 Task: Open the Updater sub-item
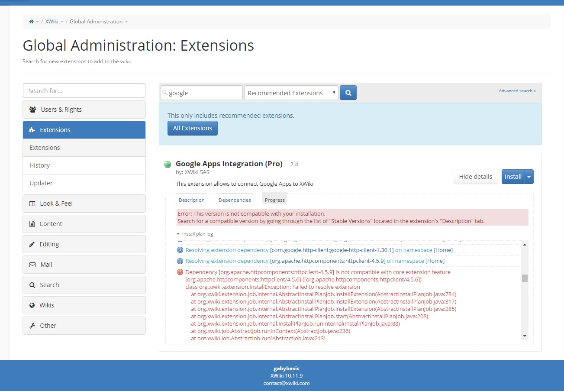pos(84,183)
